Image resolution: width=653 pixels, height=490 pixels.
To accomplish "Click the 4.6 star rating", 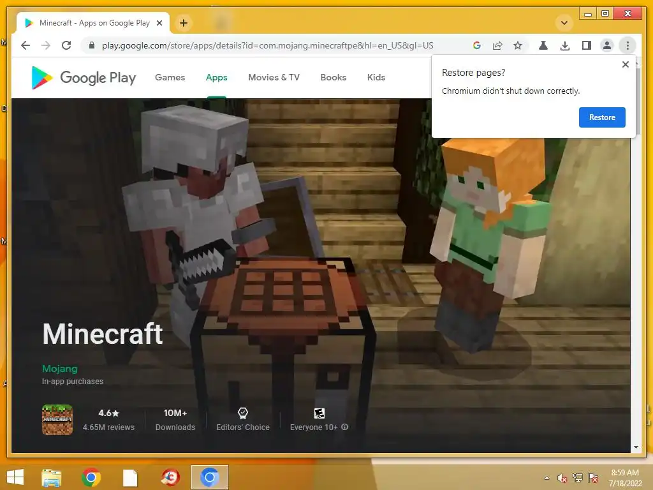I will [x=108, y=413].
